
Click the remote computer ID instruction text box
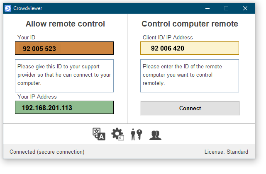tap(190, 75)
